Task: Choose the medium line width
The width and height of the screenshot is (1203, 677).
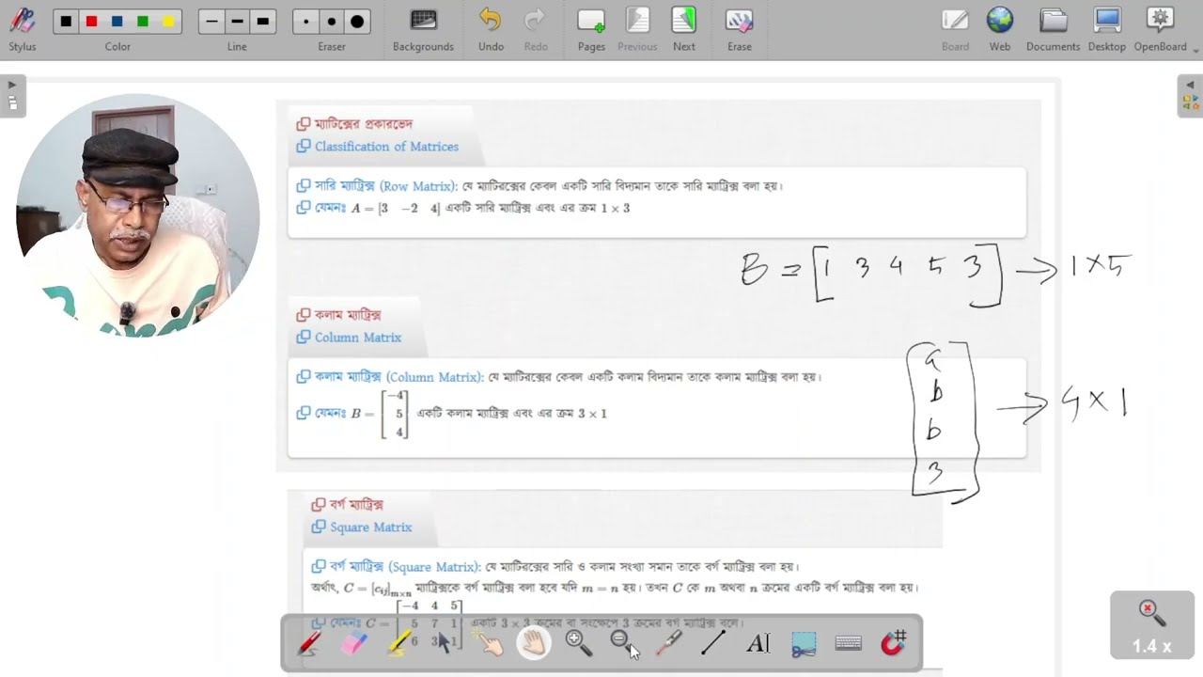Action: point(237,22)
